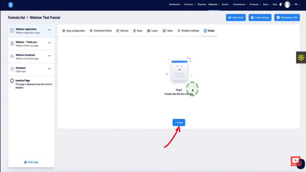Open the Help menu item
Screen dimensions: 306x172
(275, 4)
